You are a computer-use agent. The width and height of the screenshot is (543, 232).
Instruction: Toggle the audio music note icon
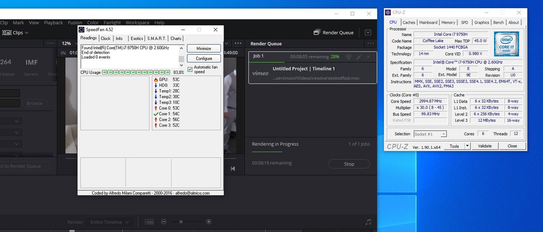368,222
